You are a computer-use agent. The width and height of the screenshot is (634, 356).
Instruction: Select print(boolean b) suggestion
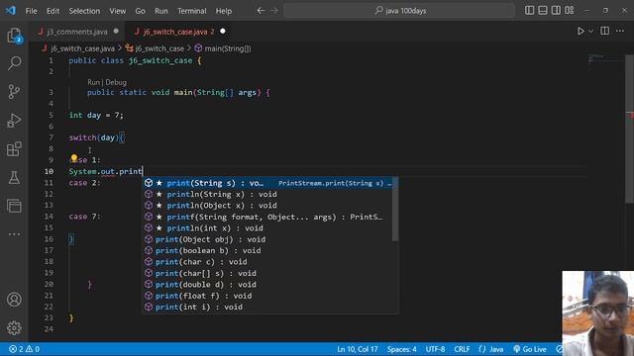(x=267, y=250)
